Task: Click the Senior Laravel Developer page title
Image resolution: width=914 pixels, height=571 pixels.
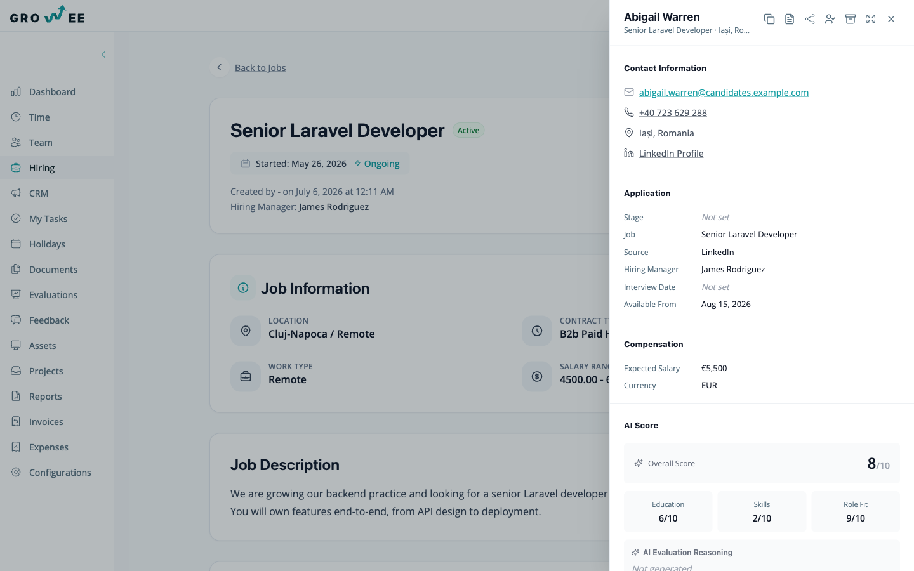Action: [x=337, y=131]
